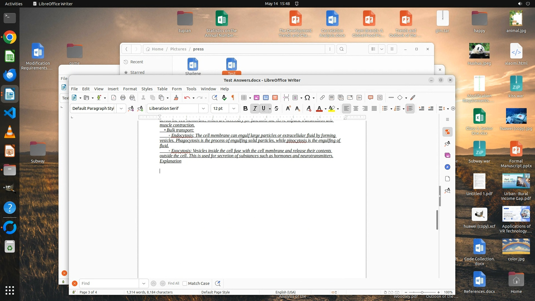Click Starred in the Files sidebar
535x301 pixels.
[137, 72]
